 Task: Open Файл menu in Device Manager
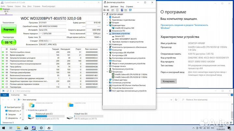coord(106,6)
